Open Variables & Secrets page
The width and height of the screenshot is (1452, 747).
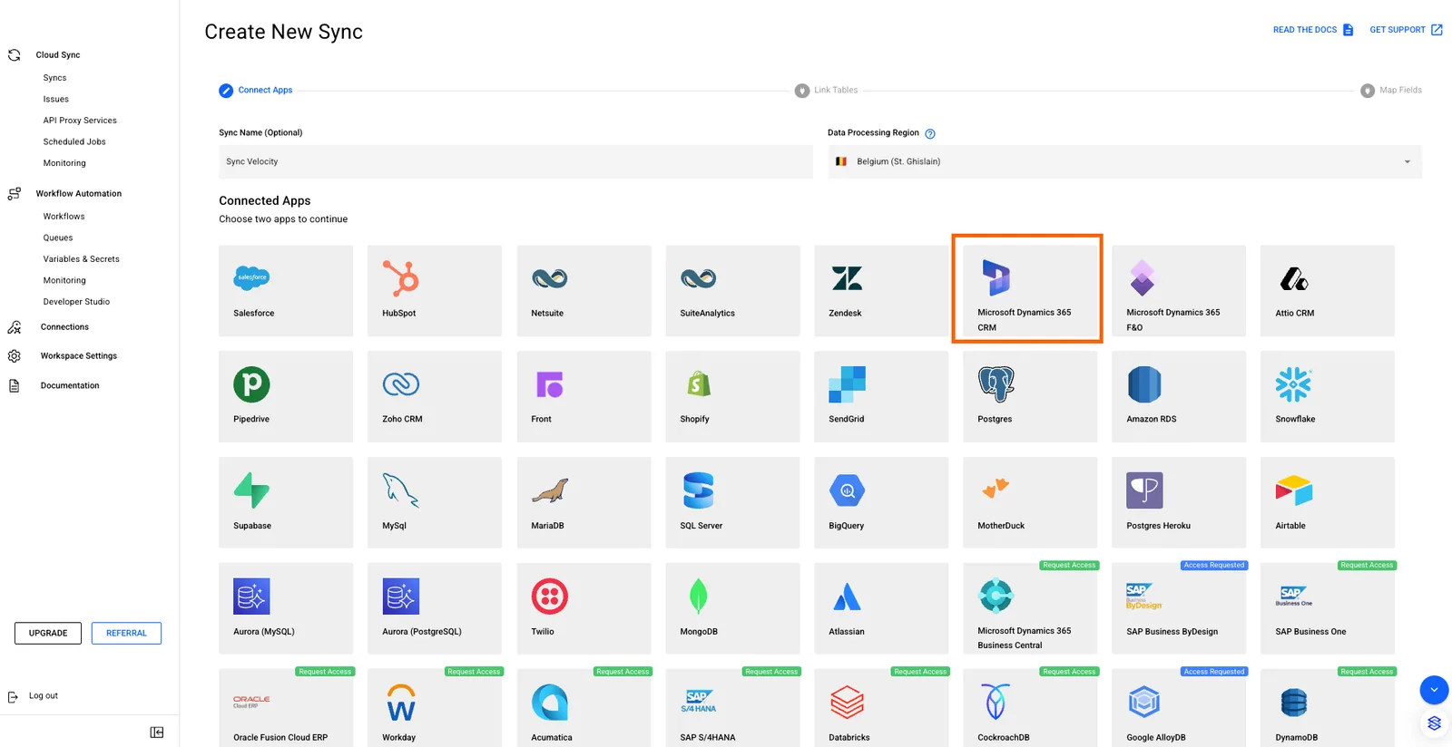click(81, 259)
